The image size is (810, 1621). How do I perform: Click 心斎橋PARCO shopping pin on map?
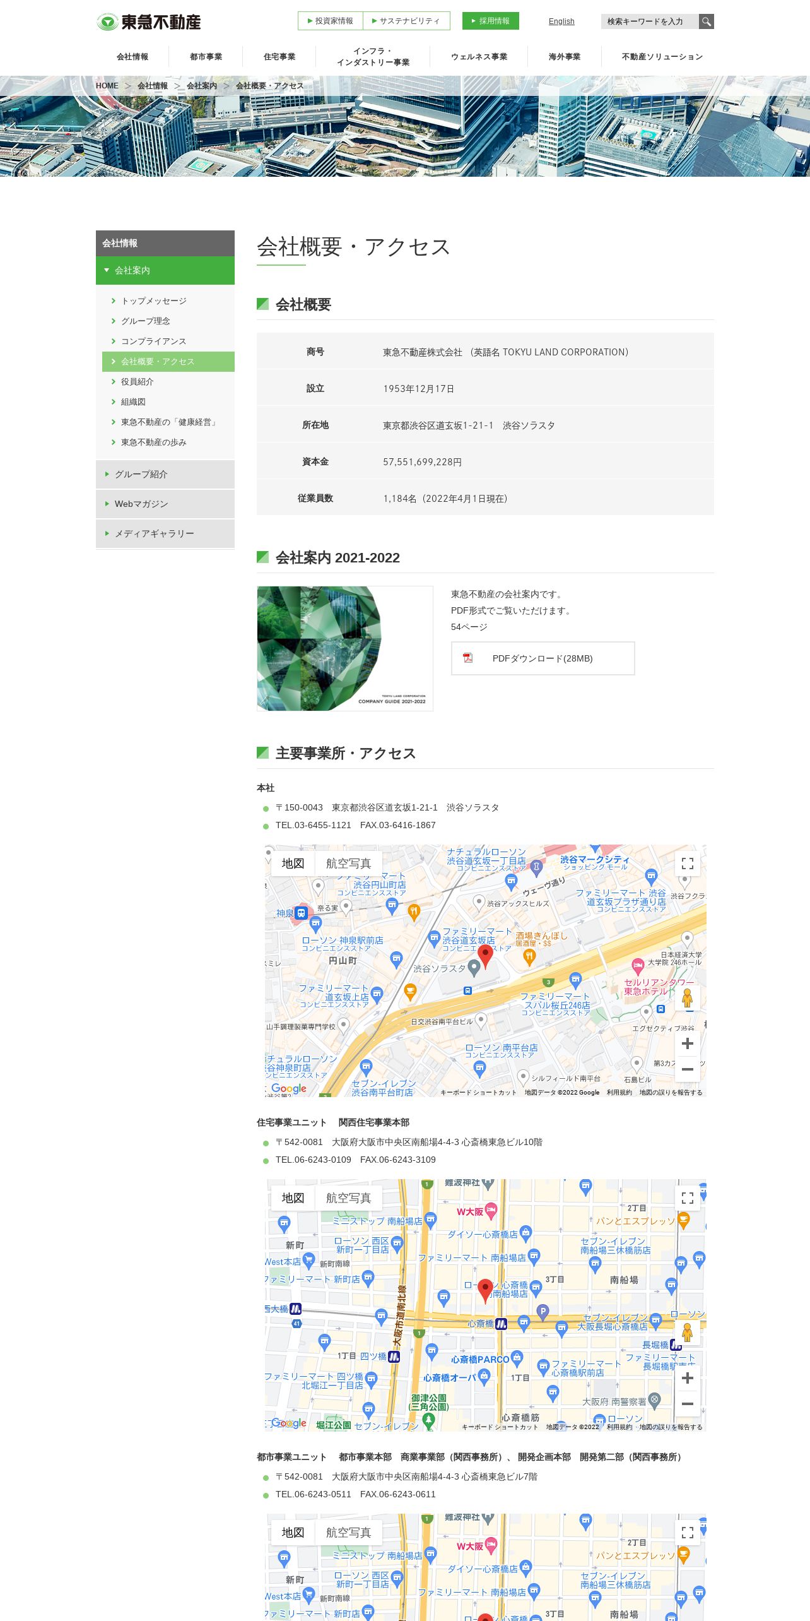pos(517,1358)
